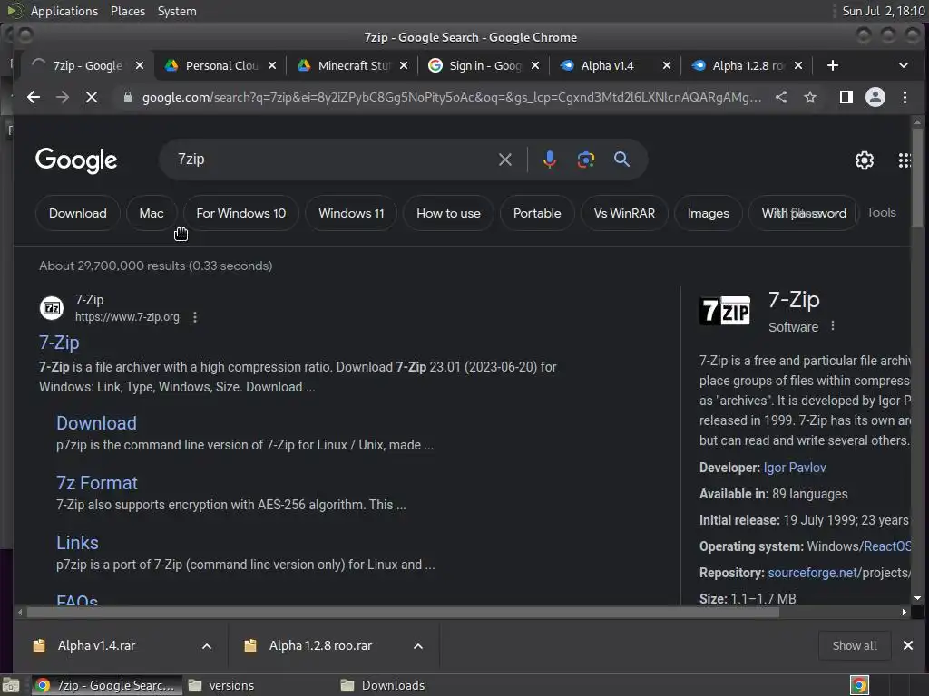Click the horizontal page scrollbar
This screenshot has height=696, width=929.
[403, 612]
